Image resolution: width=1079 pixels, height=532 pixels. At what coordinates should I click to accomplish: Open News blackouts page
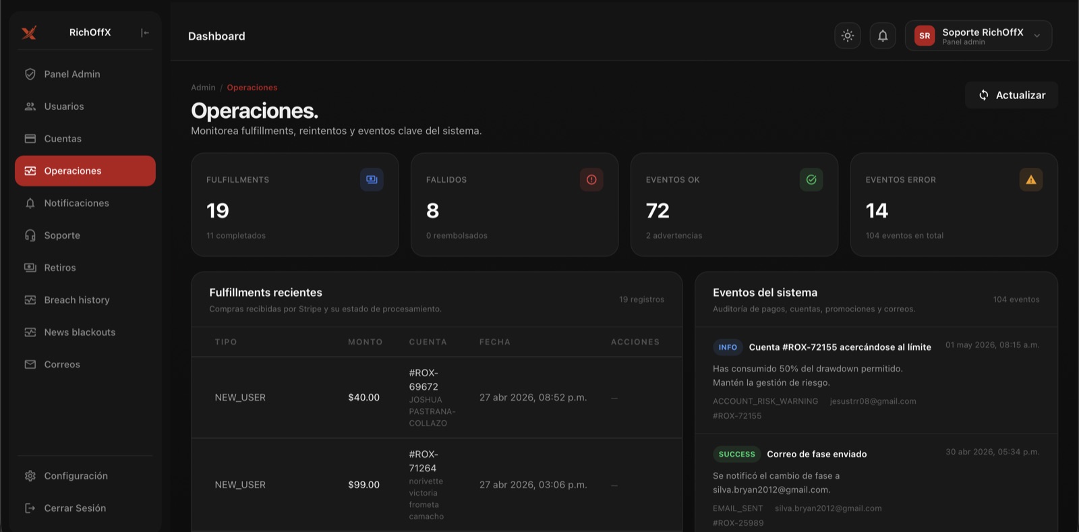pos(85,332)
